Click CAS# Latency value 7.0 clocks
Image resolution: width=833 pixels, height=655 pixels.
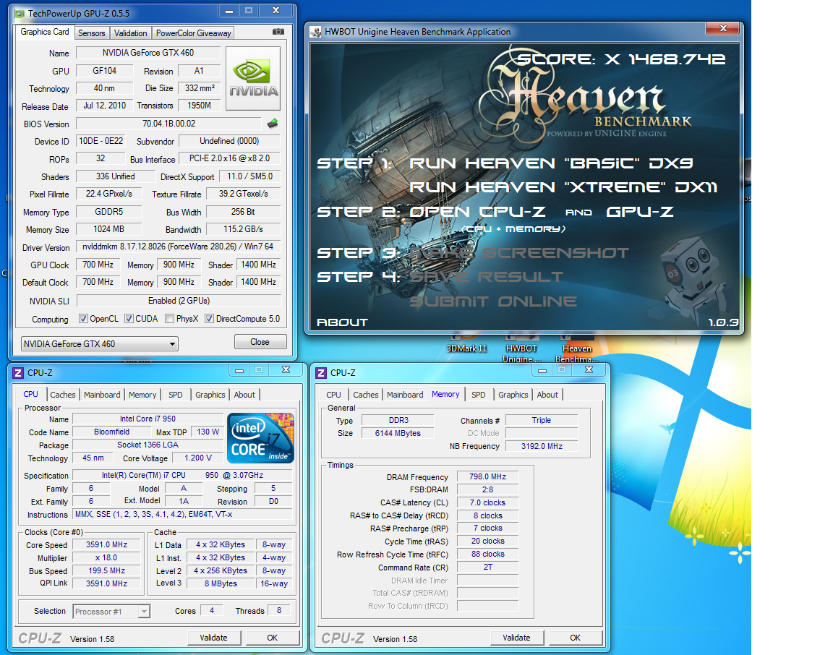coord(487,502)
